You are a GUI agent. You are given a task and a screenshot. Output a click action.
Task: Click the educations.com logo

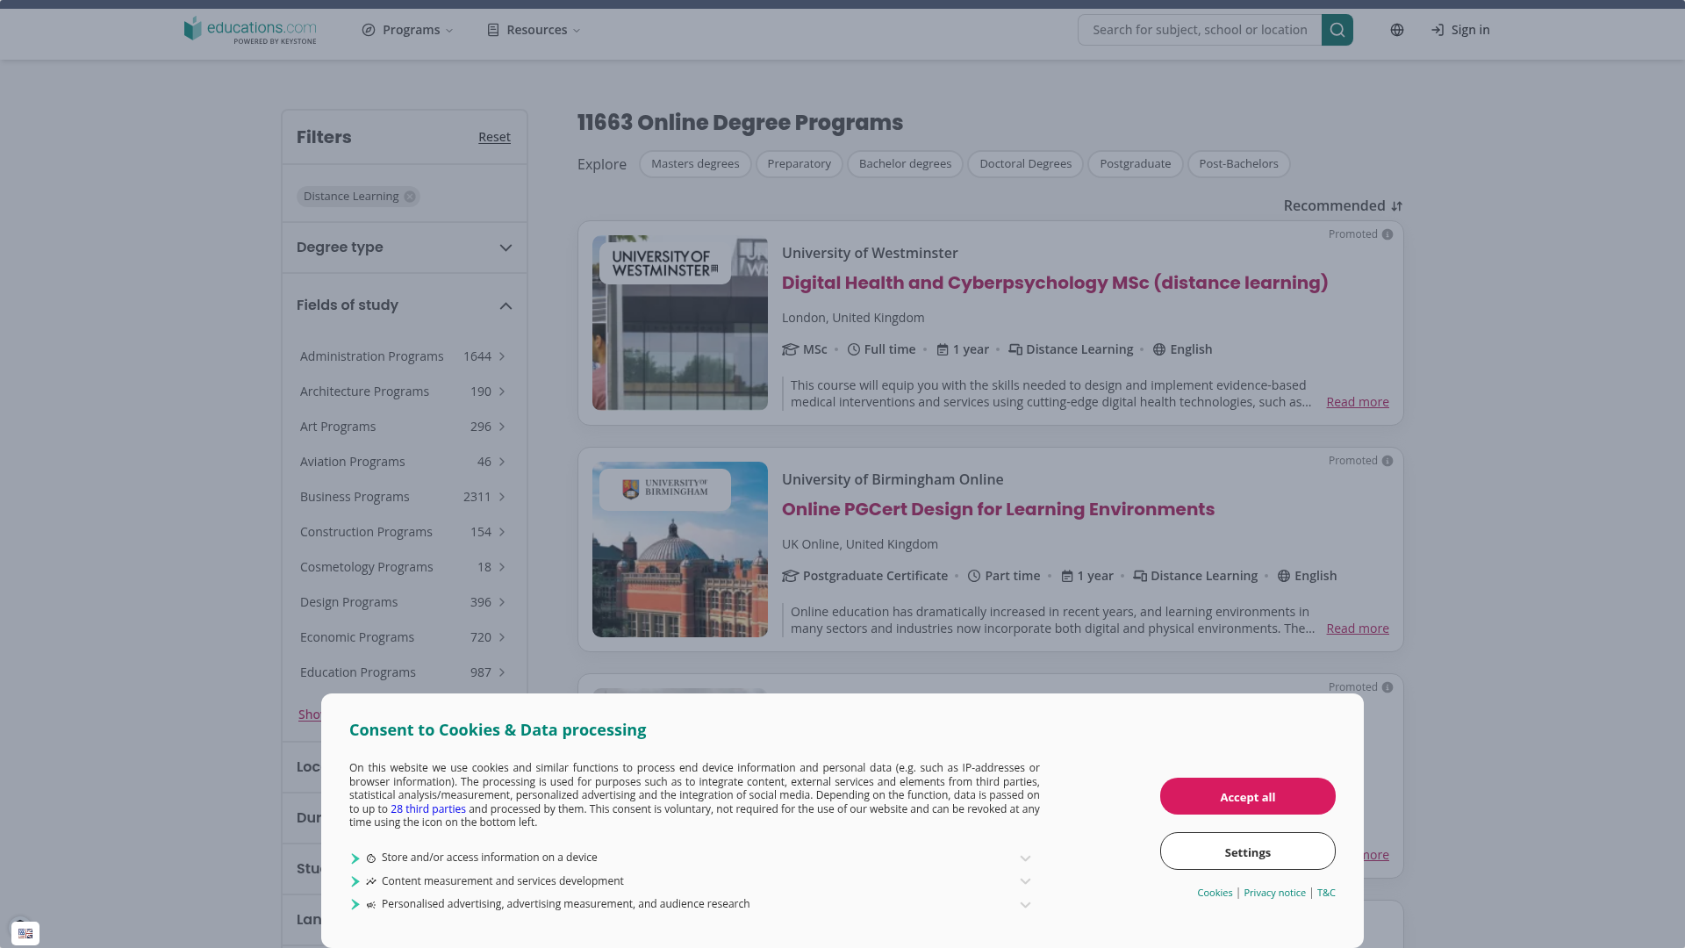point(250,30)
